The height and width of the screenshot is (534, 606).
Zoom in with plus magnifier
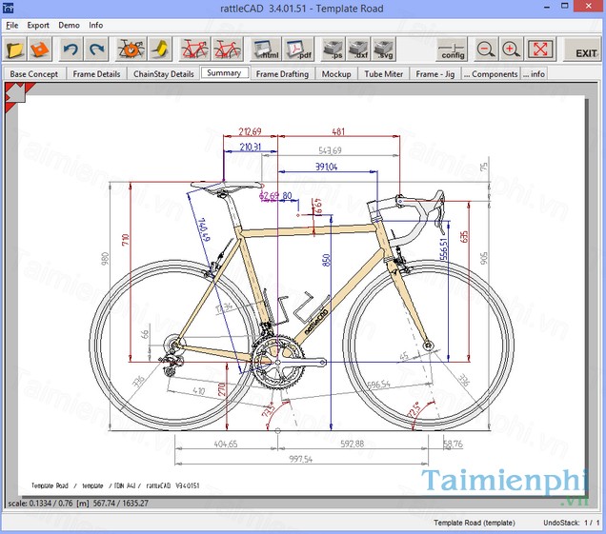pyautogui.click(x=512, y=49)
